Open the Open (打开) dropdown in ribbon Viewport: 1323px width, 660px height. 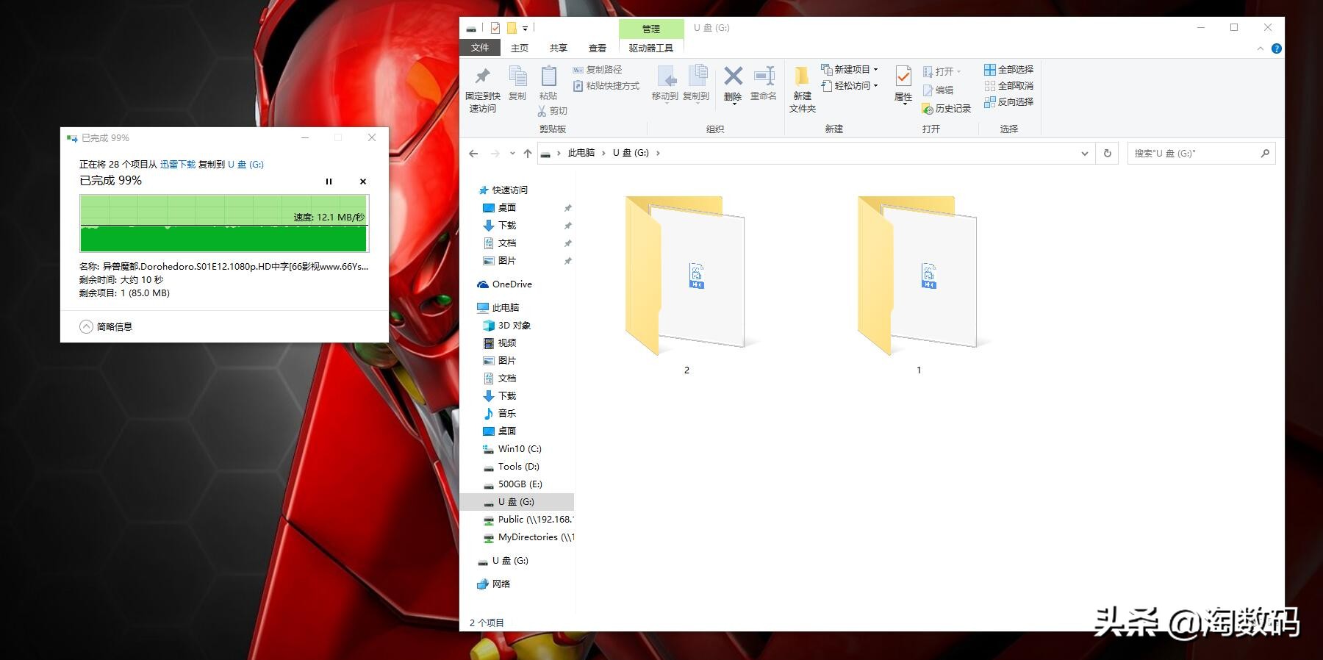pos(942,71)
